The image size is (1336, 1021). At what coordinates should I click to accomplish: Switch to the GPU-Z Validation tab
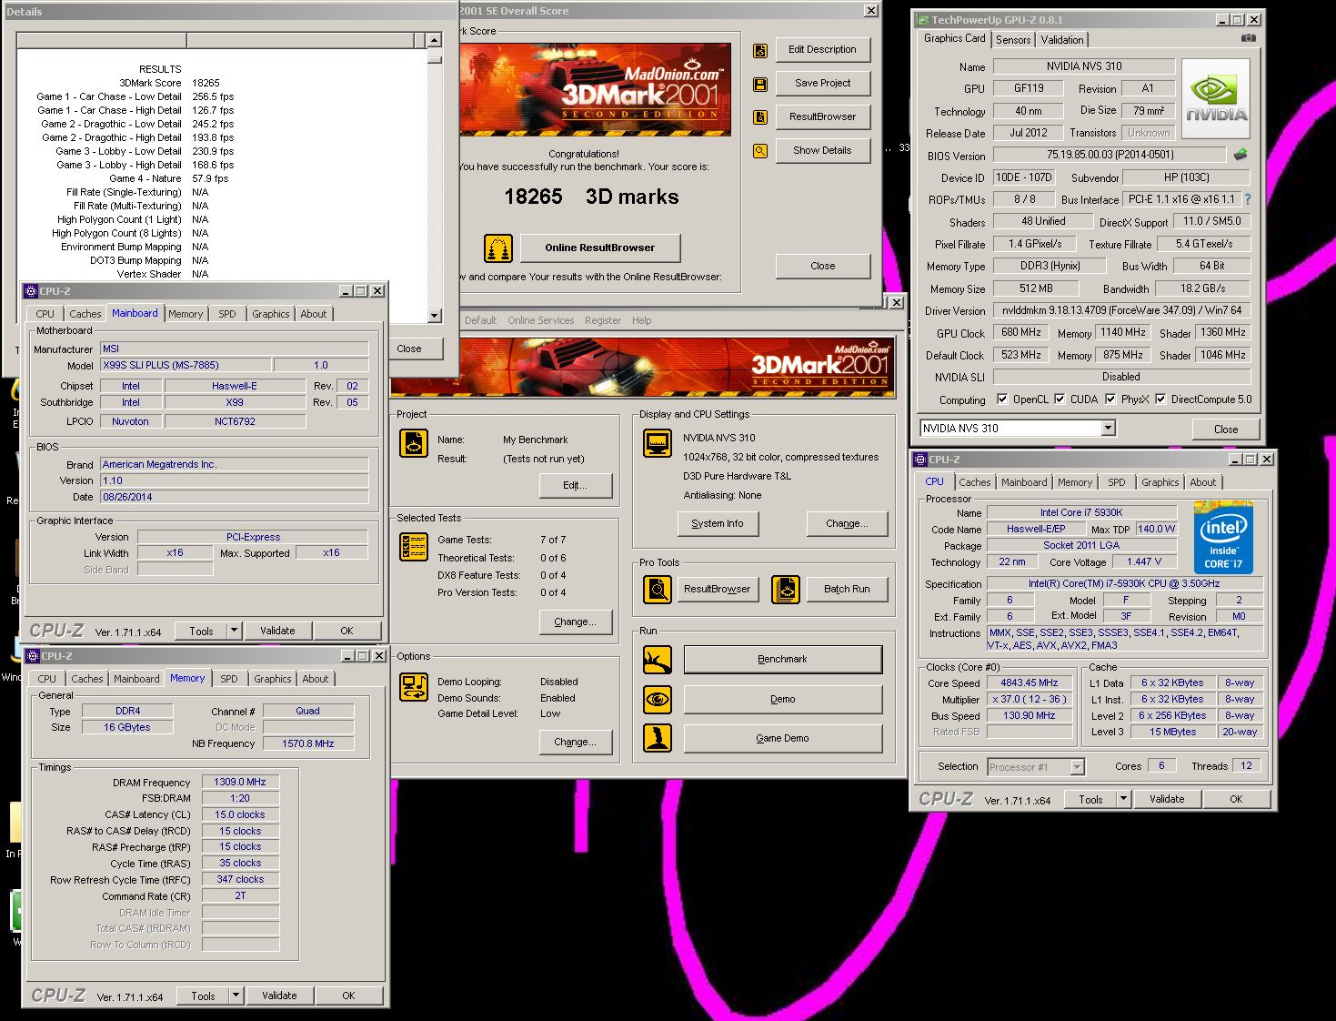[1062, 40]
